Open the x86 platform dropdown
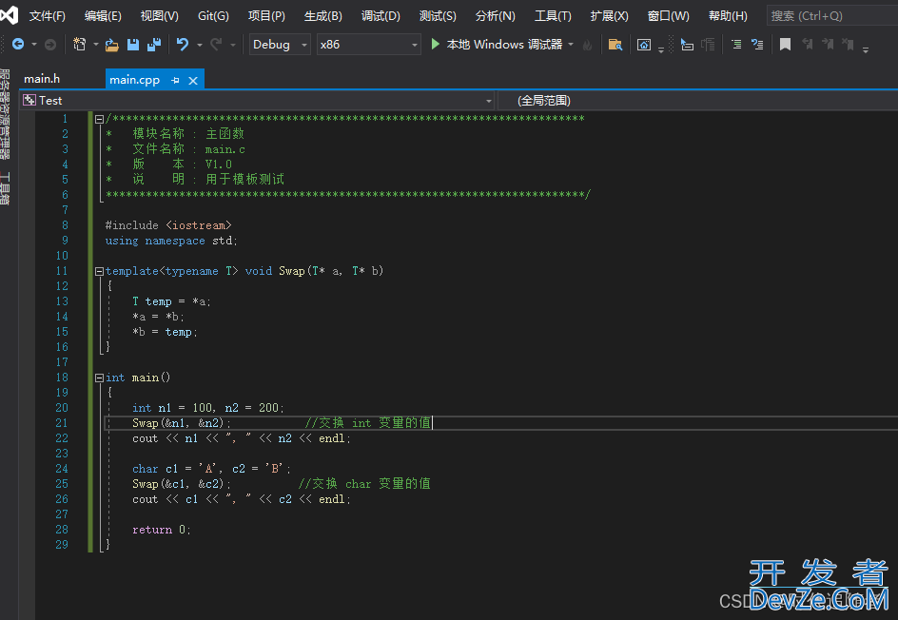Screen dimensions: 898x620 pyautogui.click(x=369, y=44)
